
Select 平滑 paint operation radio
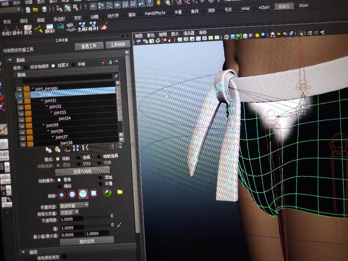tap(101, 184)
